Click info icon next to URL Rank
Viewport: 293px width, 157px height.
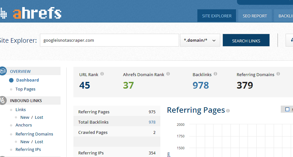tap(102, 74)
